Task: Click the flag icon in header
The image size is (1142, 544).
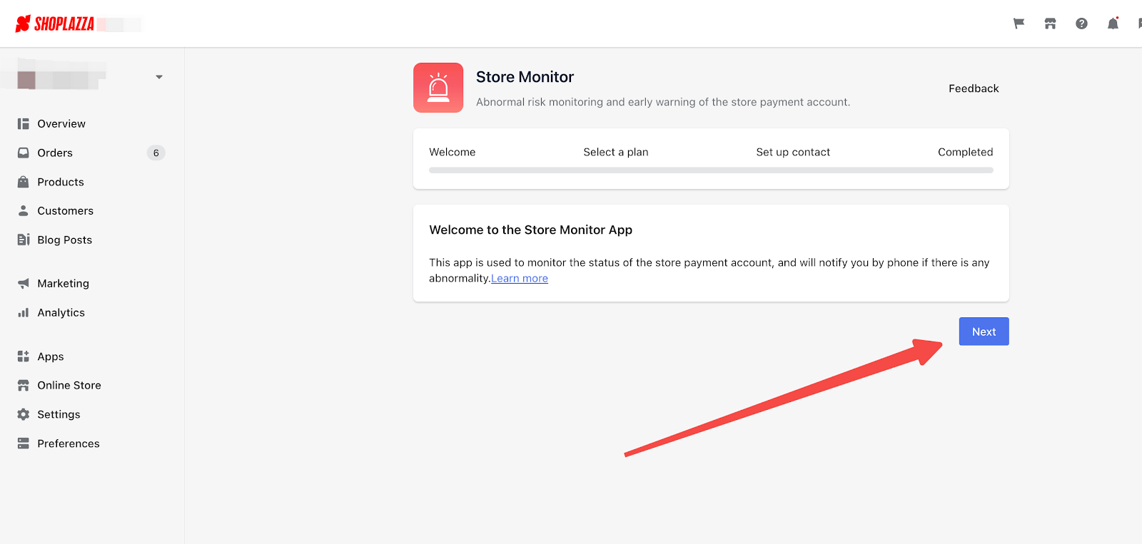Action: [x=1019, y=24]
